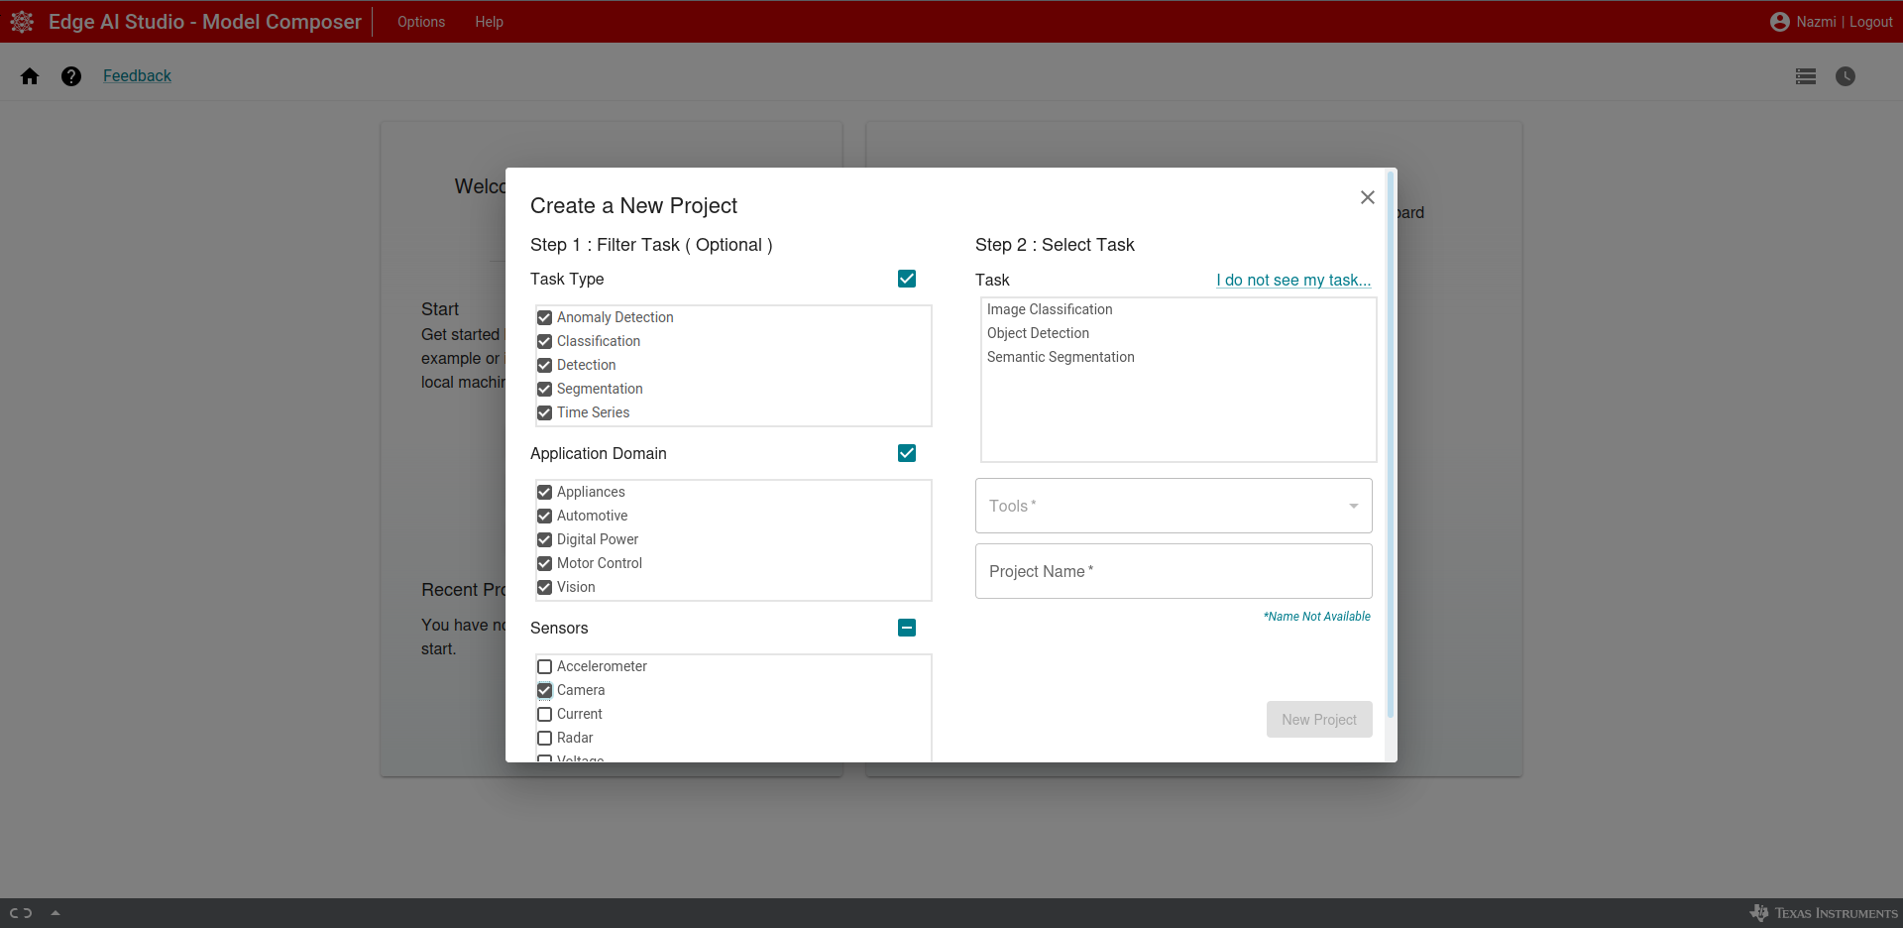1903x928 pixels.
Task: Click "I do not see my task..." link
Action: pos(1293,281)
